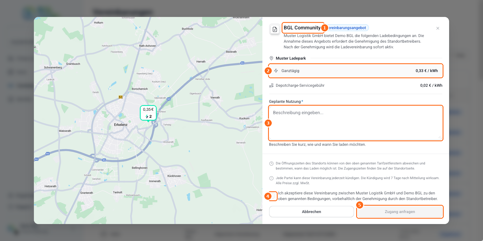Click the Buchholz label on map
The image size is (483, 241).
(x=188, y=29)
